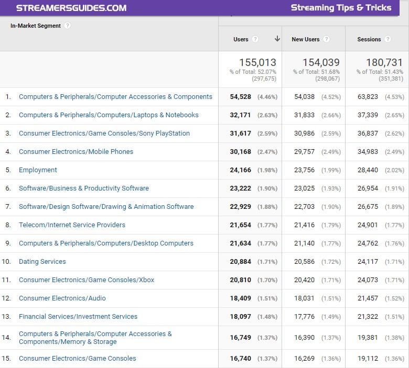Click the Streaming Tips & Tricks banner text
The image size is (409, 368).
341,7
